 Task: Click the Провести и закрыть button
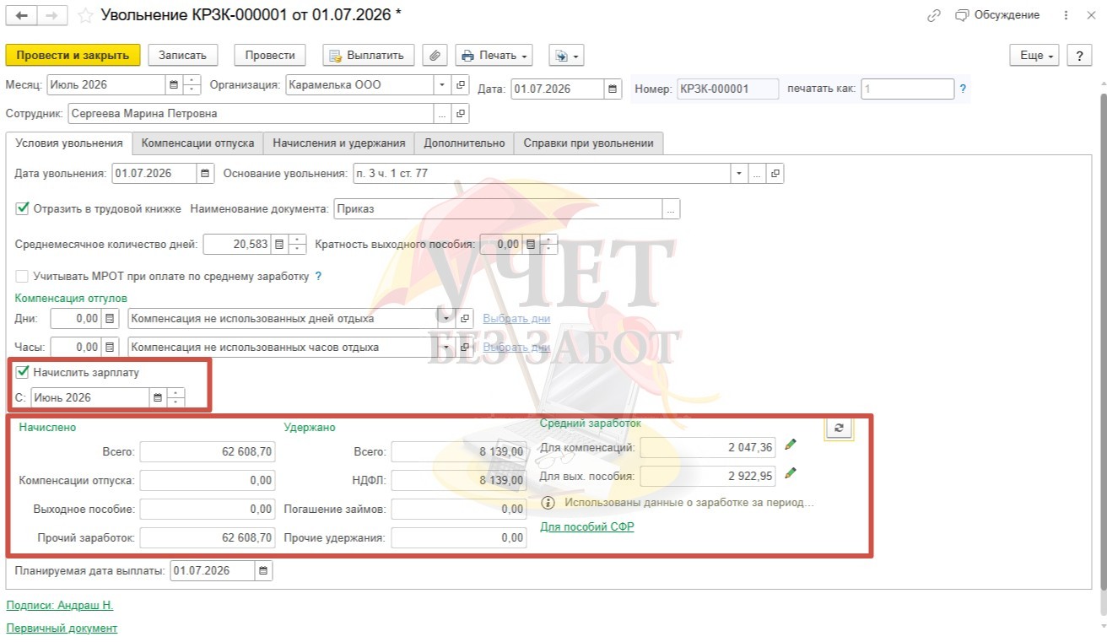pyautogui.click(x=72, y=56)
